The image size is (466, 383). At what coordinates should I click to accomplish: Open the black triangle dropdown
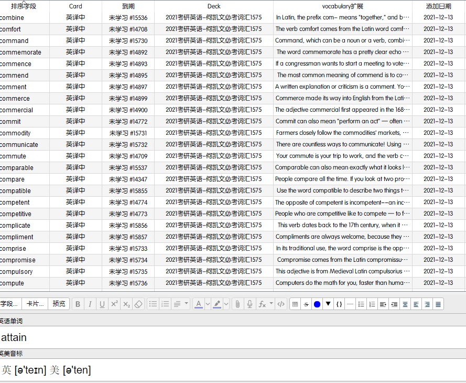328,304
